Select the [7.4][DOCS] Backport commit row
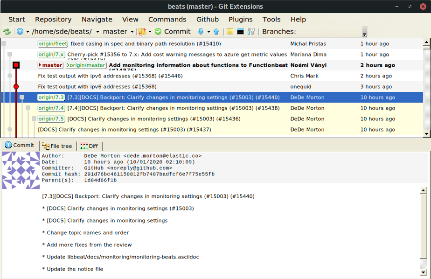The image size is (431, 279). pos(212,108)
